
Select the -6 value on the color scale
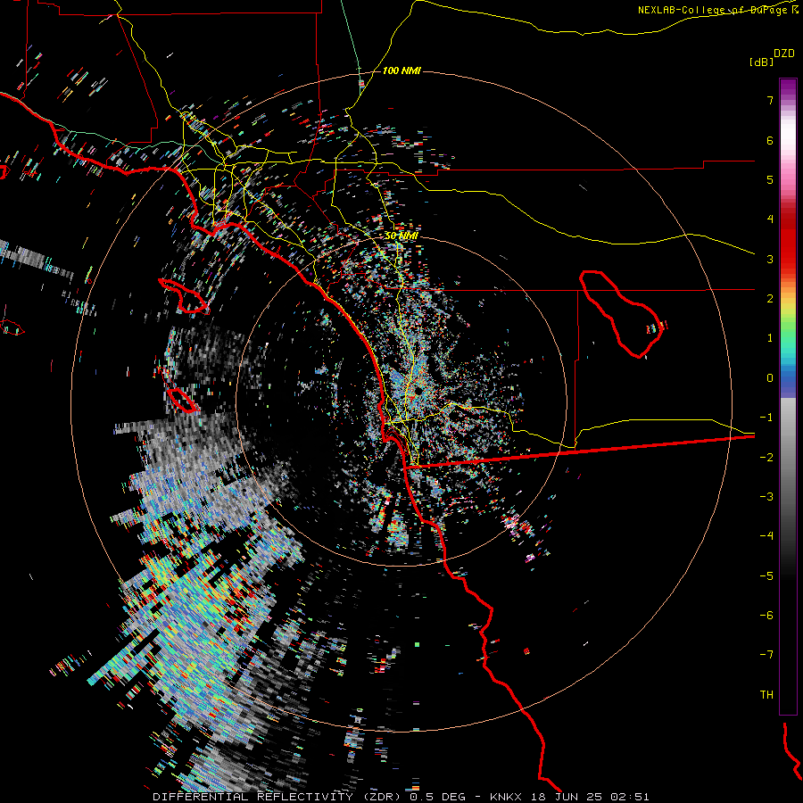pyautogui.click(x=766, y=616)
